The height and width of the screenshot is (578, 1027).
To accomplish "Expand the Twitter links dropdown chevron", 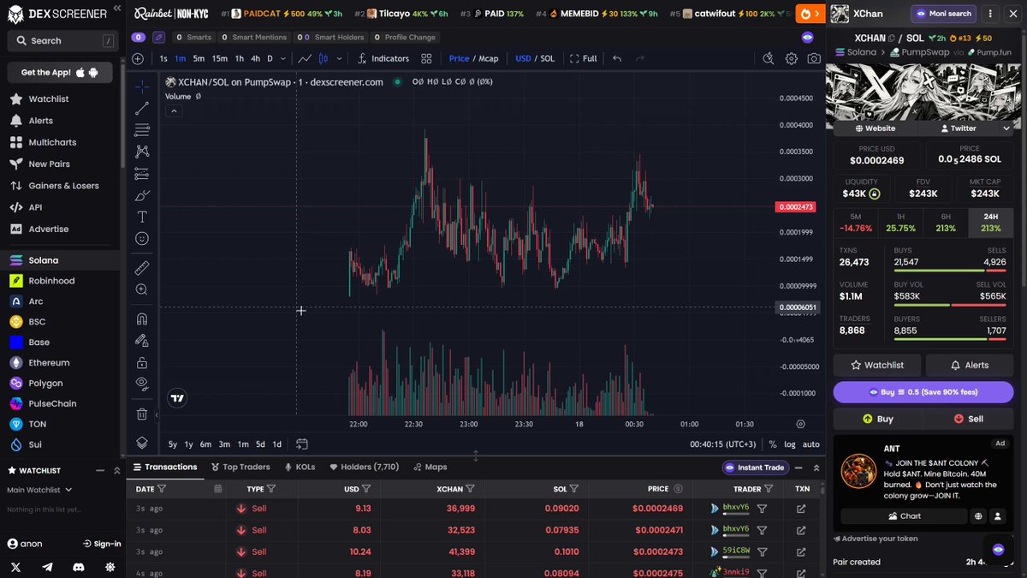I will coord(1006,128).
